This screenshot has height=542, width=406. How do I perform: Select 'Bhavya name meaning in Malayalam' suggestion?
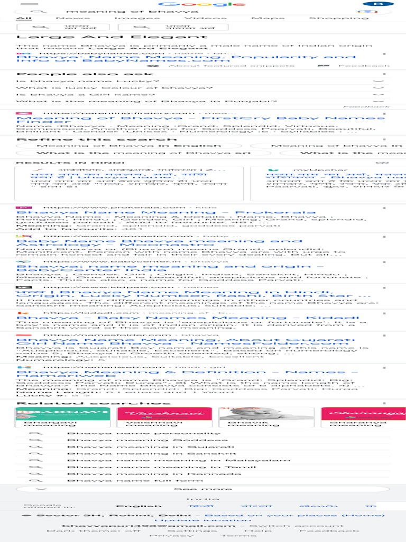click(x=179, y=460)
